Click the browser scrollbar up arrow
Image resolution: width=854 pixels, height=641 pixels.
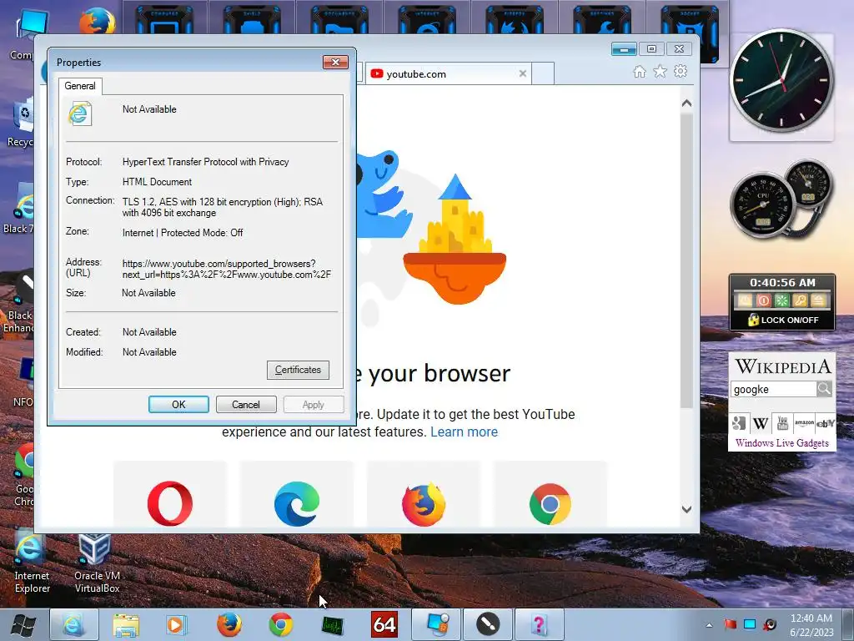point(687,103)
